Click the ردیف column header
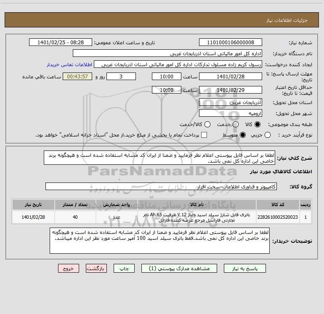The height and width of the screenshot is (314, 324). 305,204
